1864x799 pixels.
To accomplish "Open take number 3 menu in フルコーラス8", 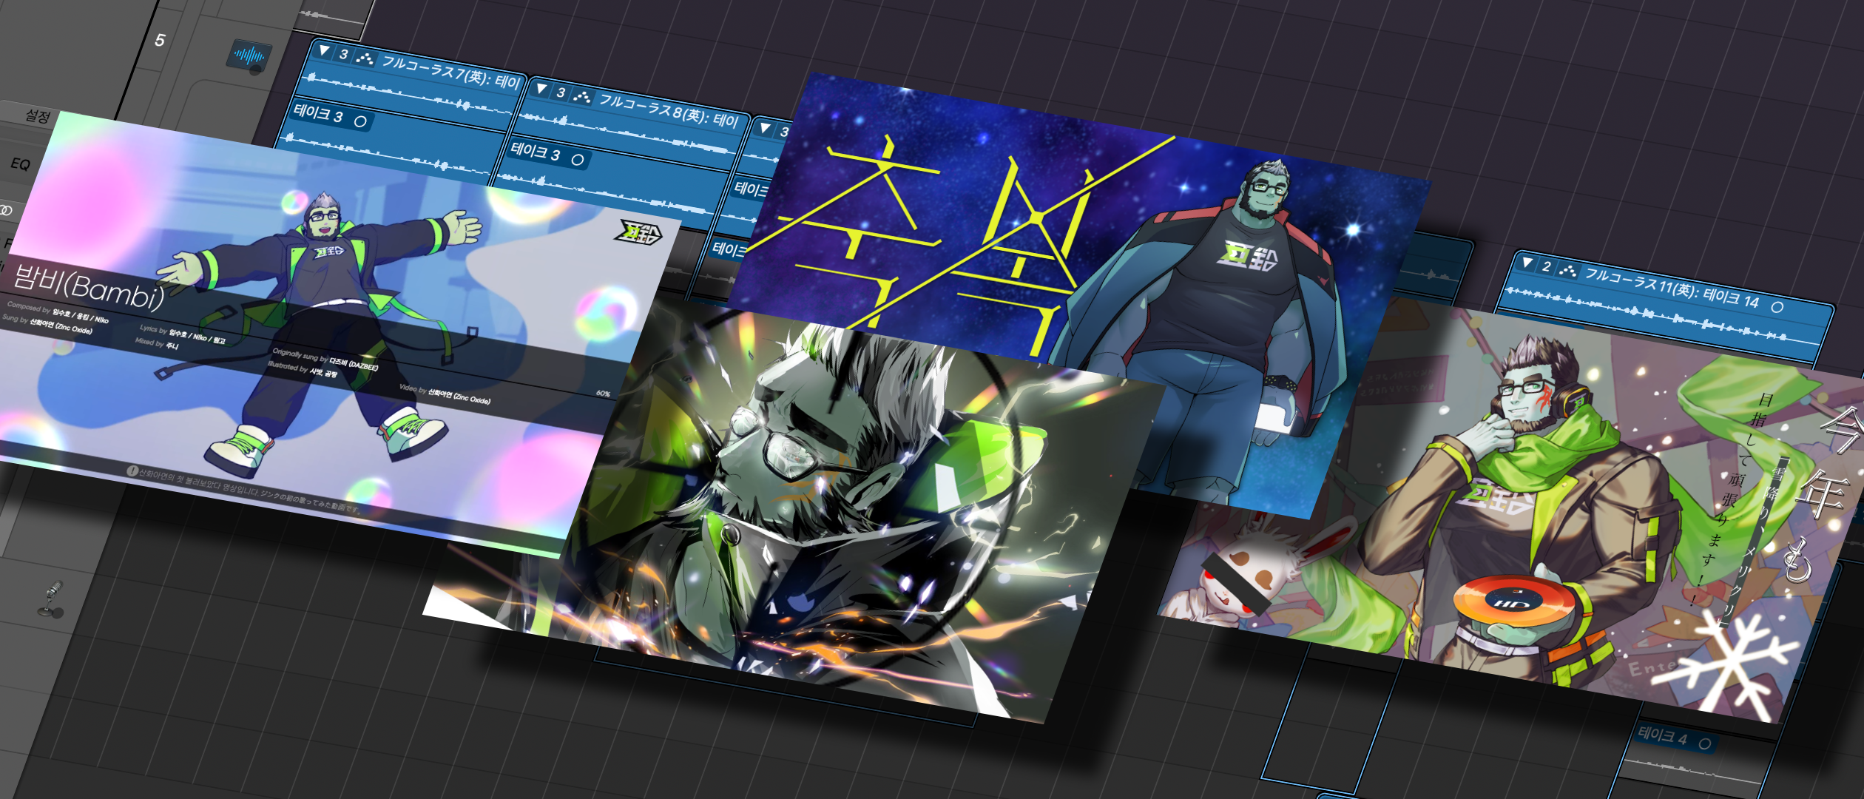I will [x=561, y=92].
